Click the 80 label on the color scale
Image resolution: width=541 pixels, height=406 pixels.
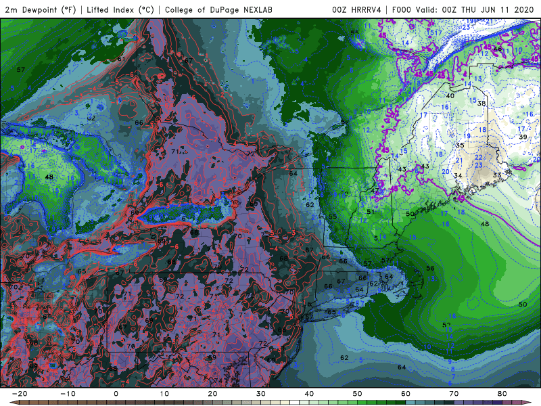coord(502,394)
